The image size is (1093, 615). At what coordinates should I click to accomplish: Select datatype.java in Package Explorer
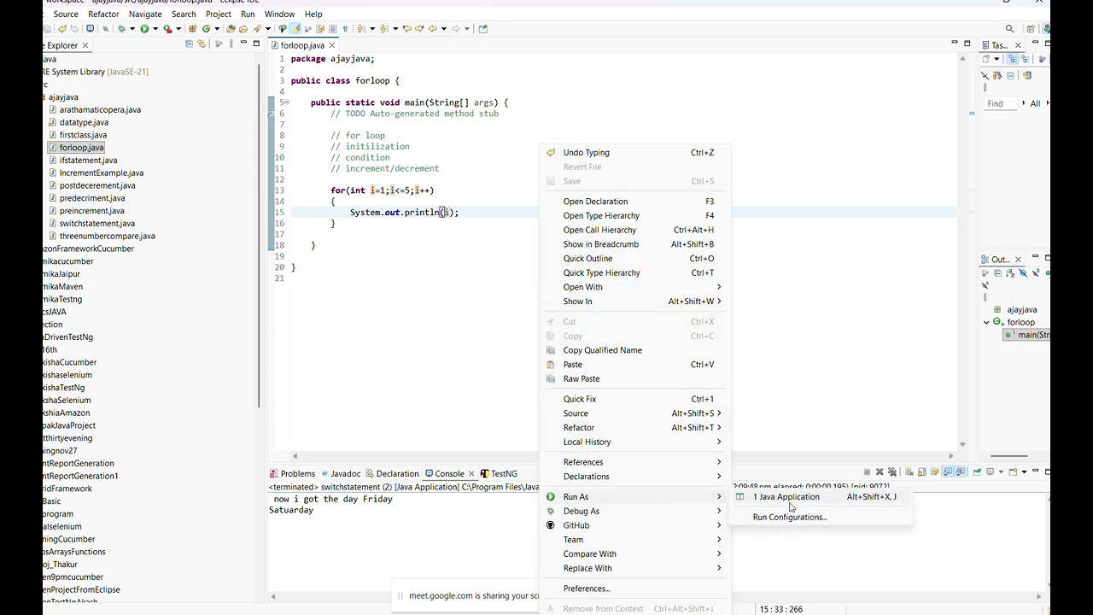(84, 122)
